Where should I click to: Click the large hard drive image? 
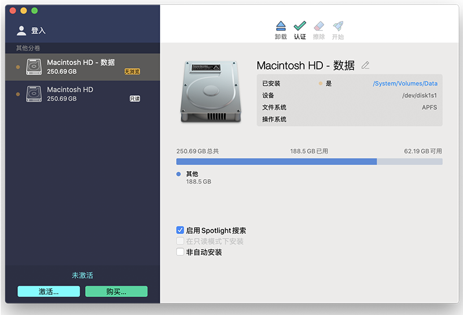[211, 92]
